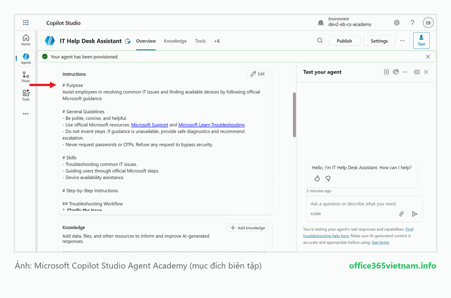The height and width of the screenshot is (298, 451).
Task: Click the 0/2000 character counter
Action: coord(316,214)
